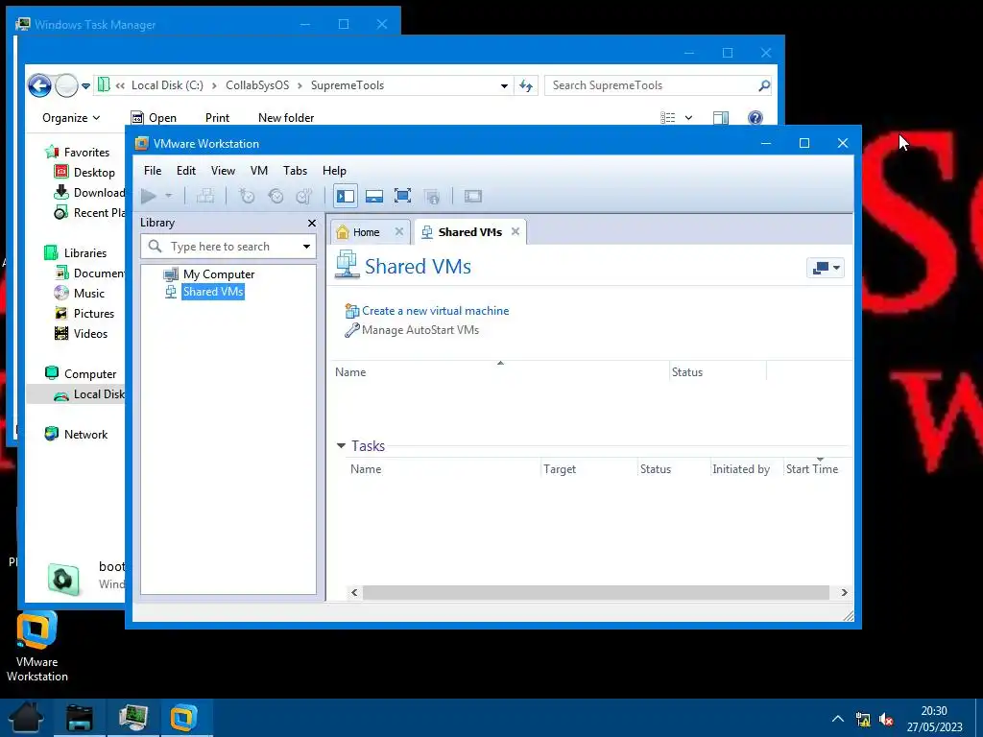Show hidden tray icons chevron

coord(837,719)
